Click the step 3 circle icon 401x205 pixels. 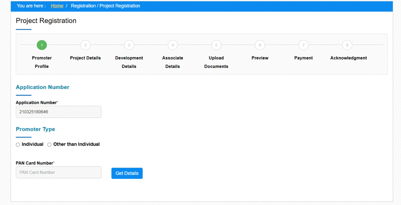(x=129, y=45)
